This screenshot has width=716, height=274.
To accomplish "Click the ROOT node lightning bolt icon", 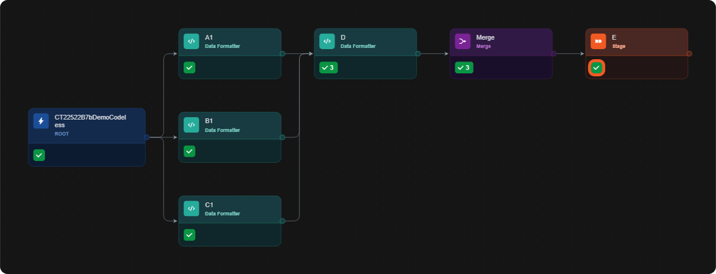I will click(41, 121).
